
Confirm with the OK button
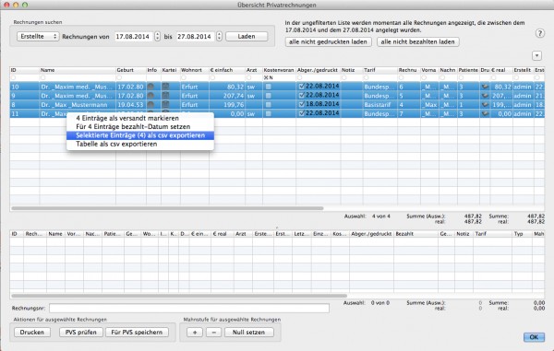coord(534,337)
